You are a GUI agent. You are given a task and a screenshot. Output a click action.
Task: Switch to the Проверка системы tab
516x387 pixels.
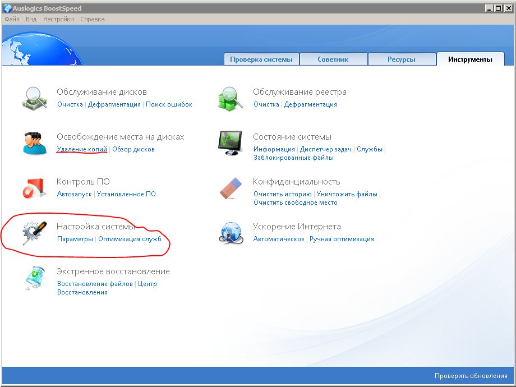261,59
